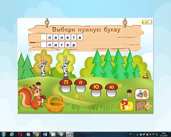Screen dimensions: 171x137
Task: Open Microsoft Word from taskbar
Action: point(45,134)
